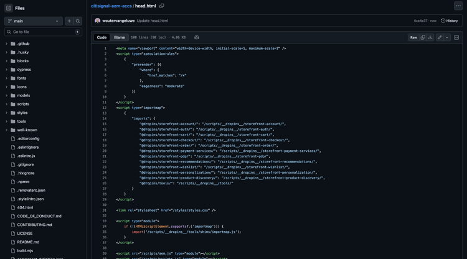Viewport: 467px width, 259px height.
Task: Open the CODE_OF_CONDUCT.md file
Action: pyautogui.click(x=39, y=216)
